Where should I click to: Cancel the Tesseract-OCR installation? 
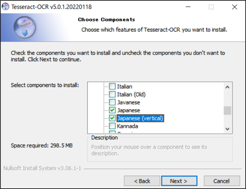tap(221, 181)
